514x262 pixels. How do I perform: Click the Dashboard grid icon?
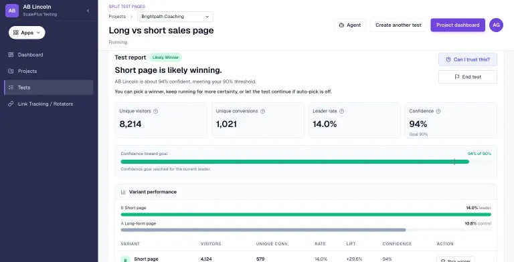tap(11, 55)
